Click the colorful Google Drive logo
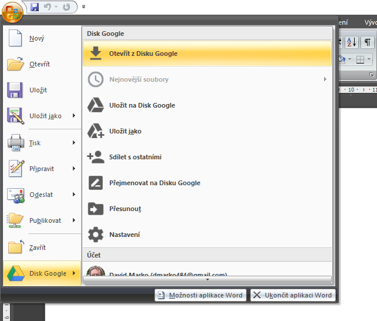Viewport: 377px width, 321px height. [16, 273]
